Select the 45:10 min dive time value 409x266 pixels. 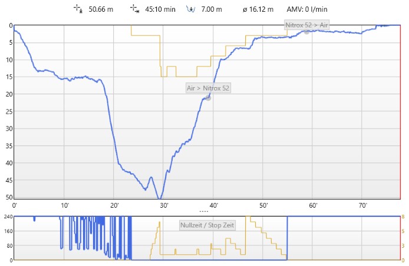[x=160, y=9]
